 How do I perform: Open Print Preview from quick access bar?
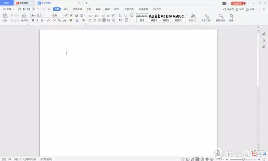click(x=33, y=9)
